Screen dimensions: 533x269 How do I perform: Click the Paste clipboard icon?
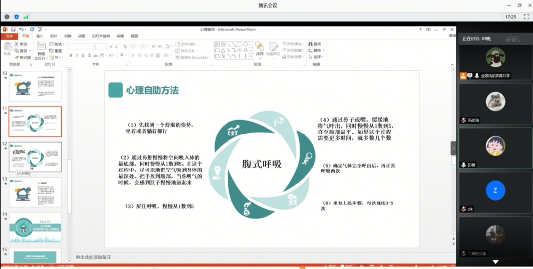(8, 49)
